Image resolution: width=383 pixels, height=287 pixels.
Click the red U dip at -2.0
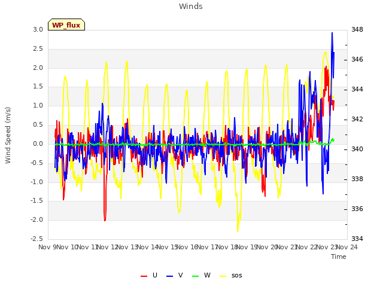coord(105,219)
